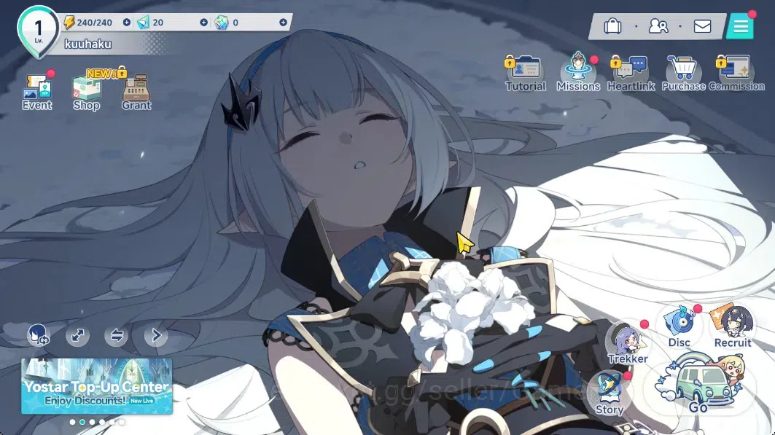775x435 pixels.
Task: Open the Recruit icon
Action: [x=733, y=326]
